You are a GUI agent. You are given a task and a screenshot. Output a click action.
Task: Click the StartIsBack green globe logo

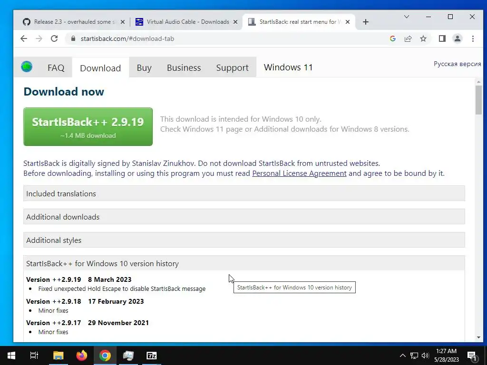click(x=27, y=67)
